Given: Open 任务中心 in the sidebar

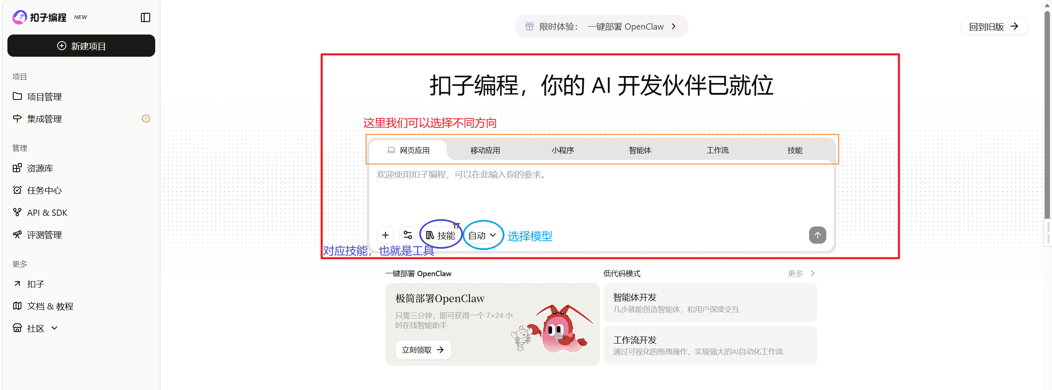Looking at the screenshot, I should pos(81,190).
